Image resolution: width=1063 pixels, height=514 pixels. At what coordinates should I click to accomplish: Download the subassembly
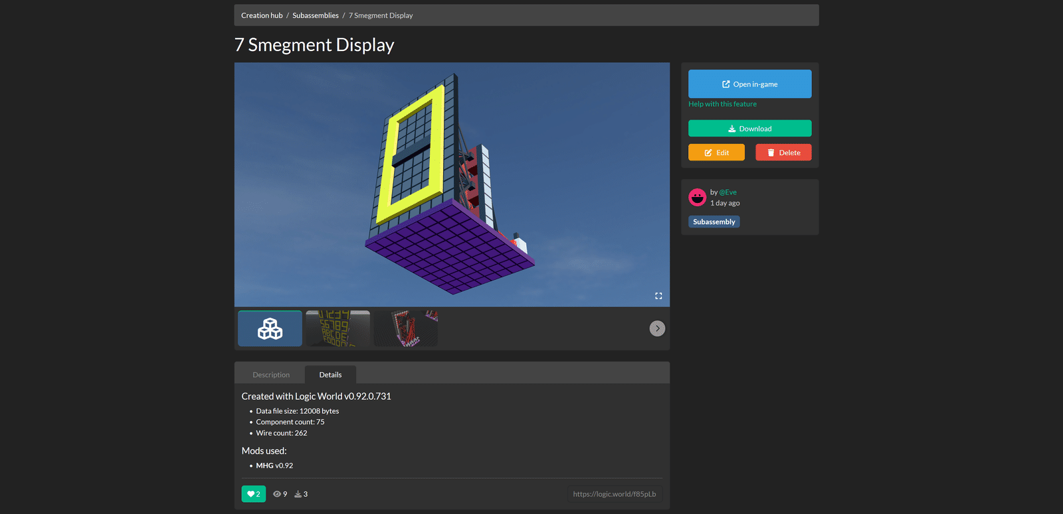tap(749, 129)
